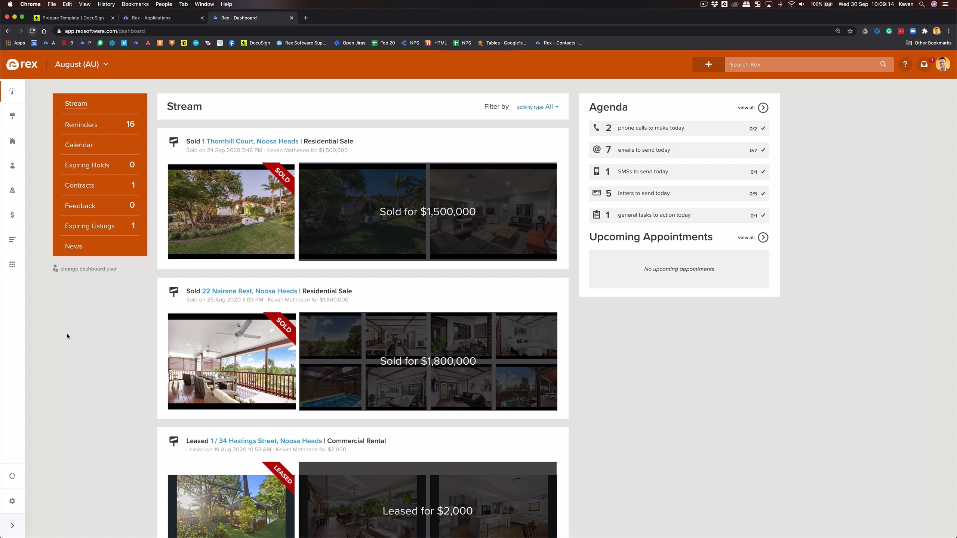This screenshot has height=538, width=957.
Task: Mark general tasks to action today done
Action: [763, 215]
